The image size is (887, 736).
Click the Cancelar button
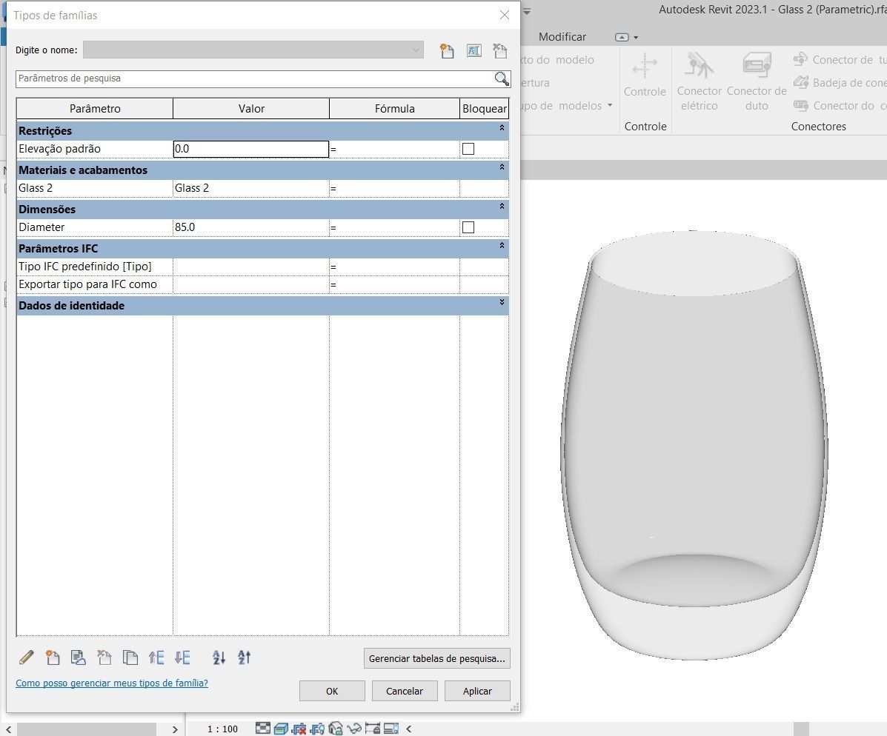pos(405,691)
